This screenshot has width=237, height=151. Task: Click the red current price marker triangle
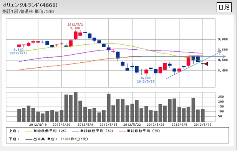pos(206,64)
